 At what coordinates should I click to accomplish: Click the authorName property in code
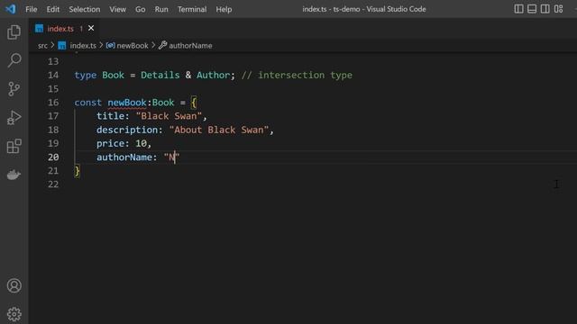[124, 157]
